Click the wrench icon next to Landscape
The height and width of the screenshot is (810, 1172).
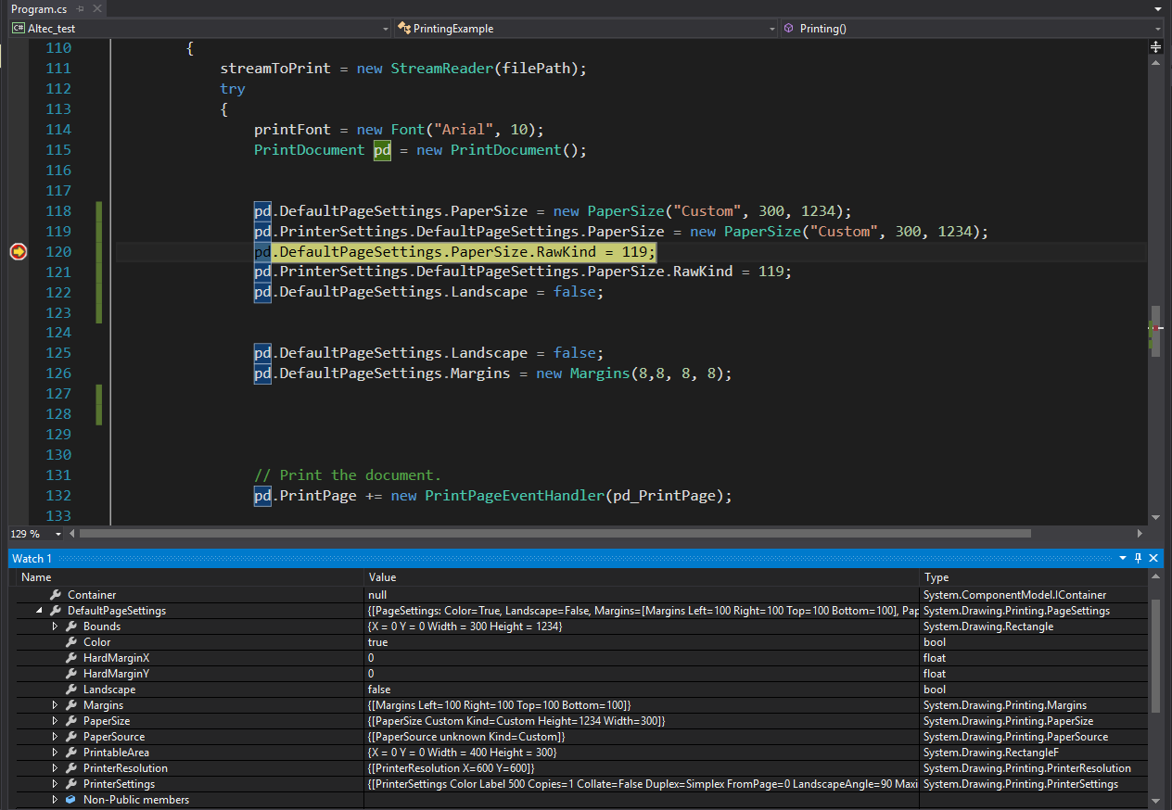[71, 690]
